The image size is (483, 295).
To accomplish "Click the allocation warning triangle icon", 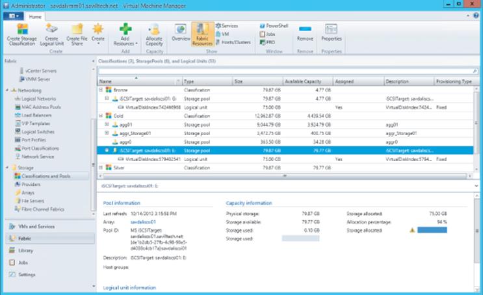I will coord(412,230).
